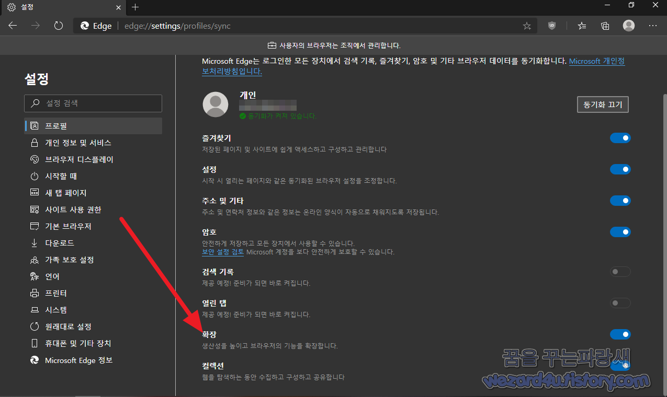Viewport: 667px width, 397px height.
Task: Open the Settings and more ellipsis menu
Action: [x=653, y=26]
